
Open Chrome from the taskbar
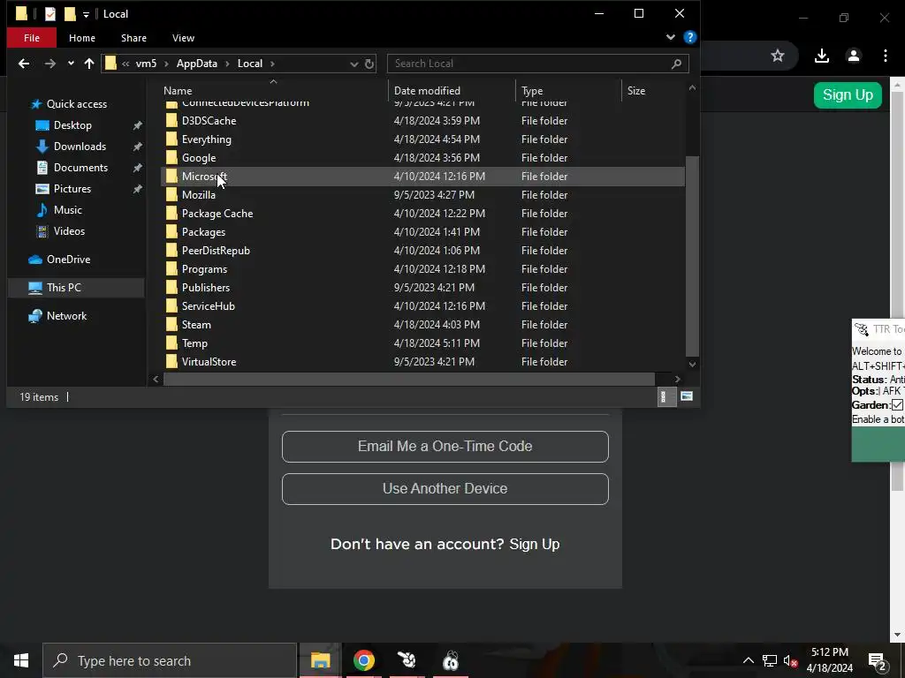click(x=363, y=660)
